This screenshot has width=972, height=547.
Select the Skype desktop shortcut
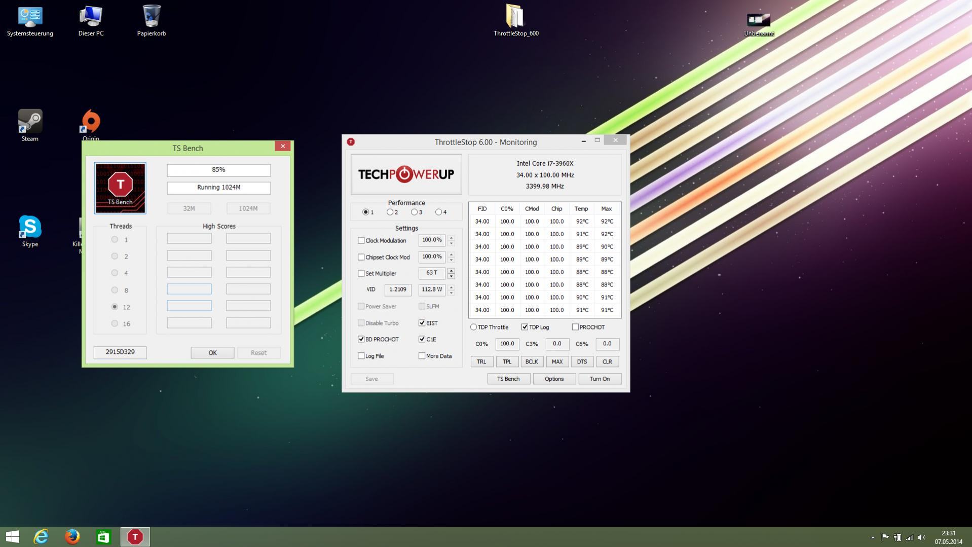pos(30,231)
